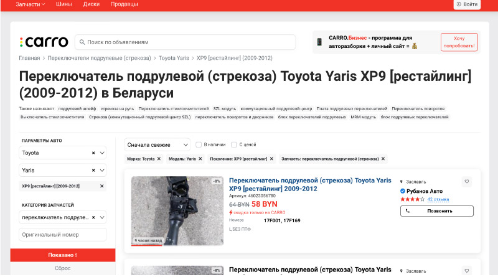498x277 pixels.
Task: Click the 'Войти' login button
Action: pos(467,4)
